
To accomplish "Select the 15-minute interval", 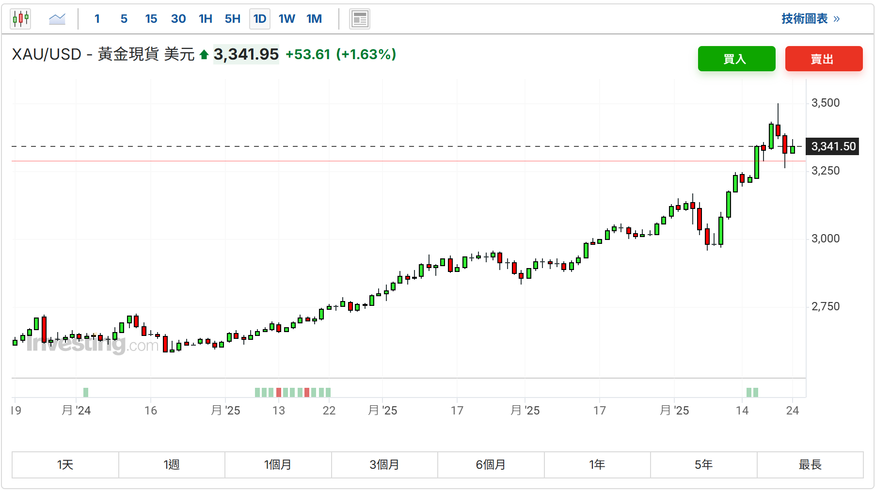I will (x=151, y=19).
